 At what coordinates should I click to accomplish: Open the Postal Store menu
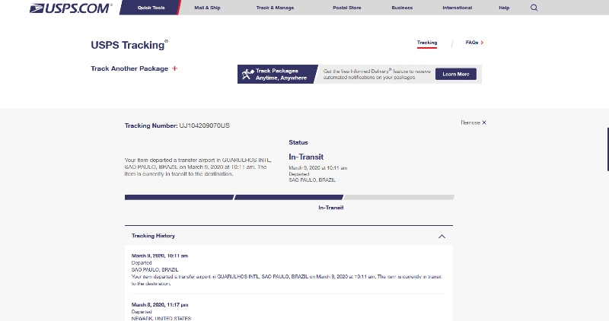tap(345, 8)
